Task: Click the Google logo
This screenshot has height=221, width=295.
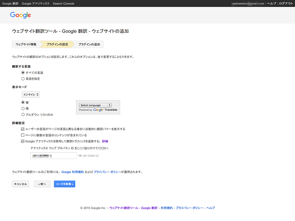Action: click(21, 15)
